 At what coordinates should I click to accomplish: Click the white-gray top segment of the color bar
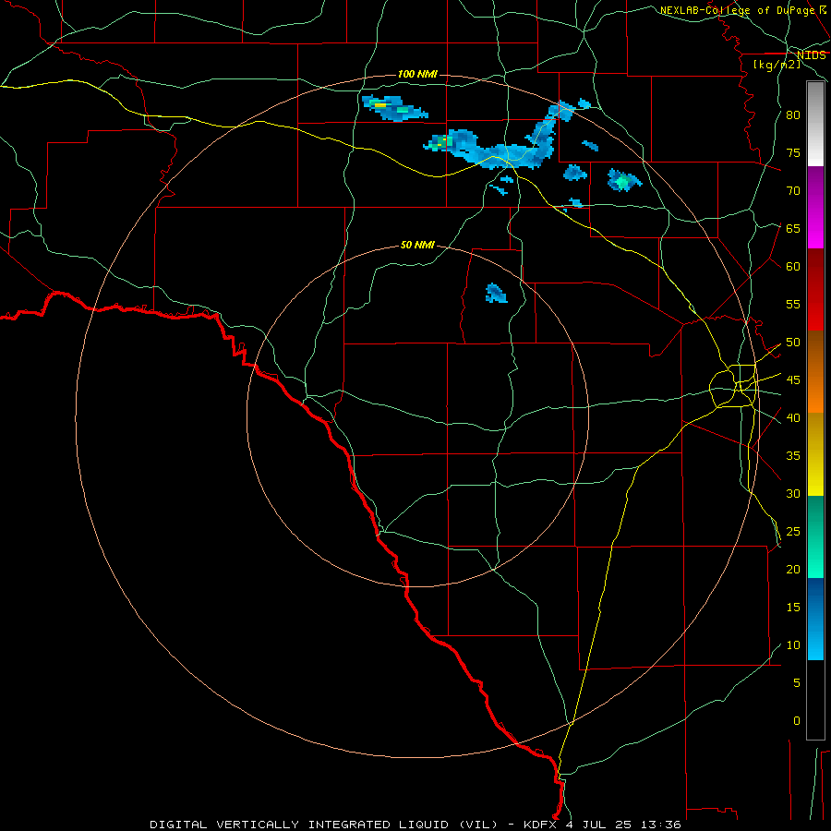click(815, 124)
